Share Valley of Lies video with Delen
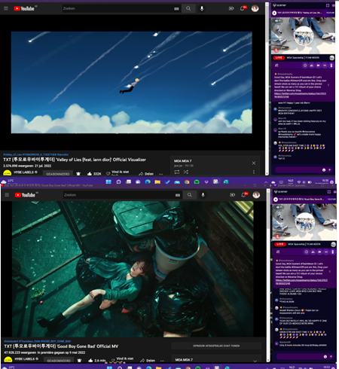The width and height of the screenshot is (339, 369). coord(146,174)
